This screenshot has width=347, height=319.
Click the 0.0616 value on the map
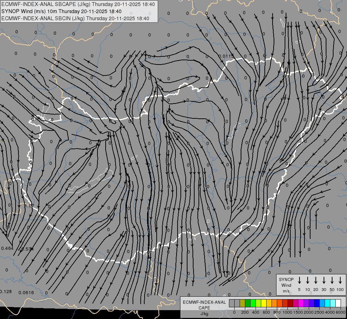point(26,293)
